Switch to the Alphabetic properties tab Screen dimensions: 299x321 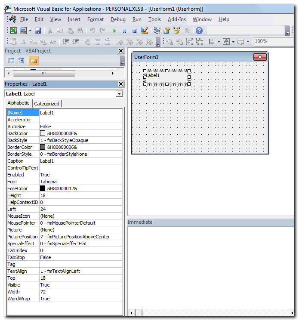[x=18, y=103]
